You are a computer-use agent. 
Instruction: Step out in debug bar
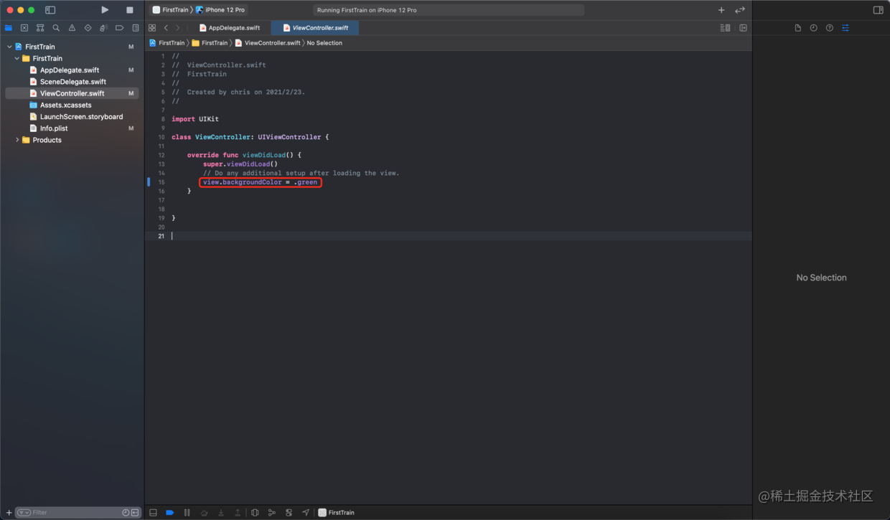pyautogui.click(x=238, y=513)
